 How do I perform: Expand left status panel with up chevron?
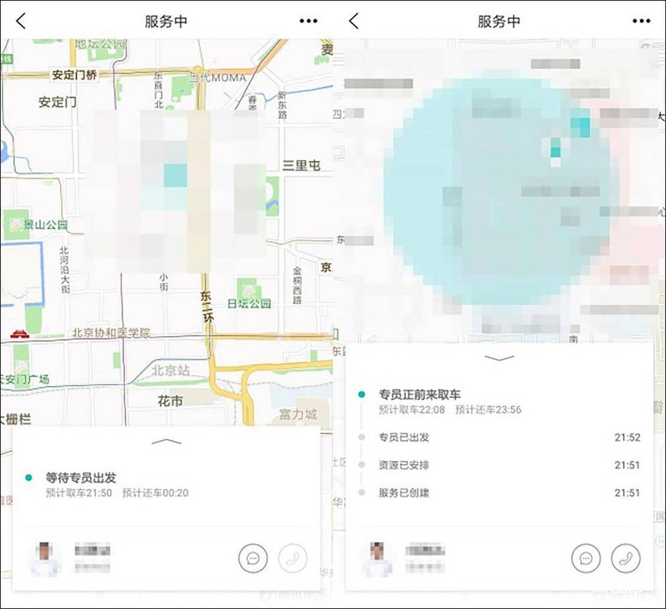tap(166, 442)
